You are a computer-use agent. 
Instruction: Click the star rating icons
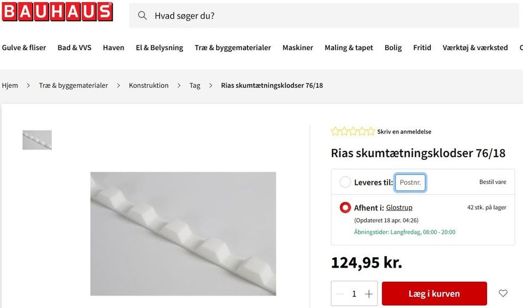[353, 131]
